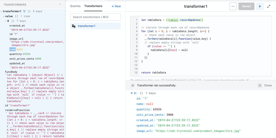Click id: "7" in result output
The height and width of the screenshot is (138, 276).
(x=142, y=98)
